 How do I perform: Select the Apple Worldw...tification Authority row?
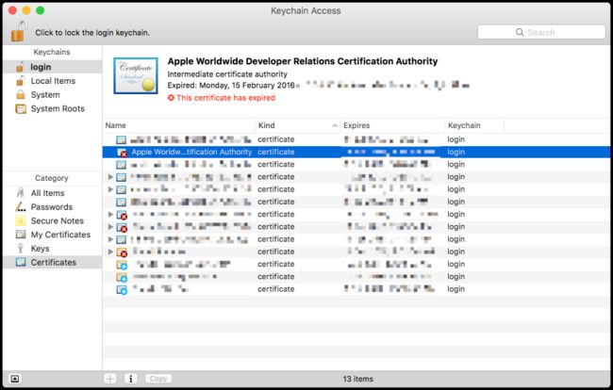tap(356, 152)
